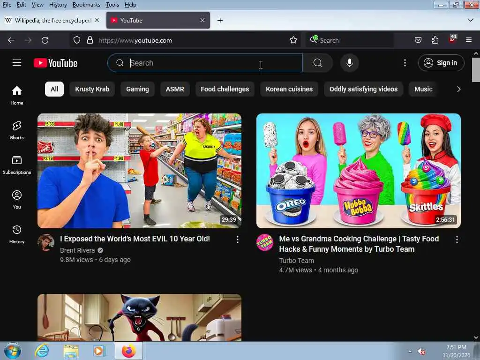The image size is (480, 360).
Task: Close the YouTube tab
Action: [x=202, y=20]
